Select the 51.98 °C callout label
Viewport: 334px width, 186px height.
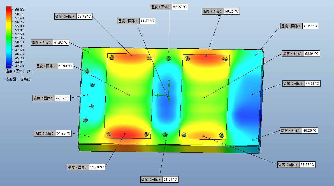coord(52,133)
